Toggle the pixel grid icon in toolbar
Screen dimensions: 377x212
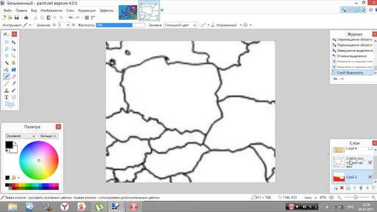coord(87,18)
